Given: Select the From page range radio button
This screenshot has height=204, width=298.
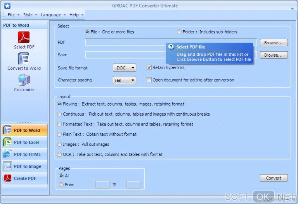Looking at the screenshot, I should 61,184.
